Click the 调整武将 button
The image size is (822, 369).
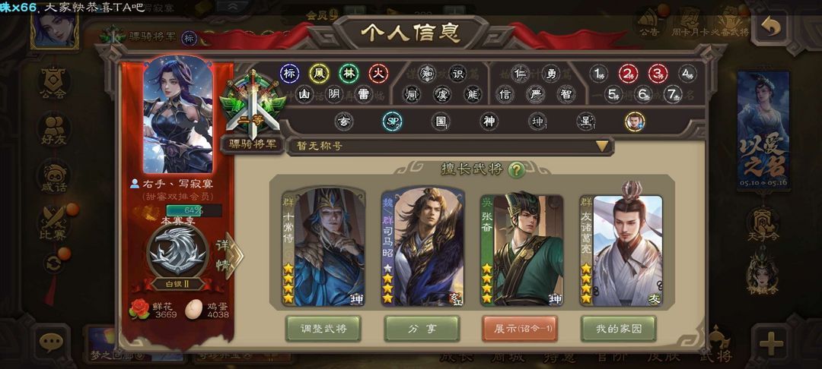pyautogui.click(x=323, y=329)
